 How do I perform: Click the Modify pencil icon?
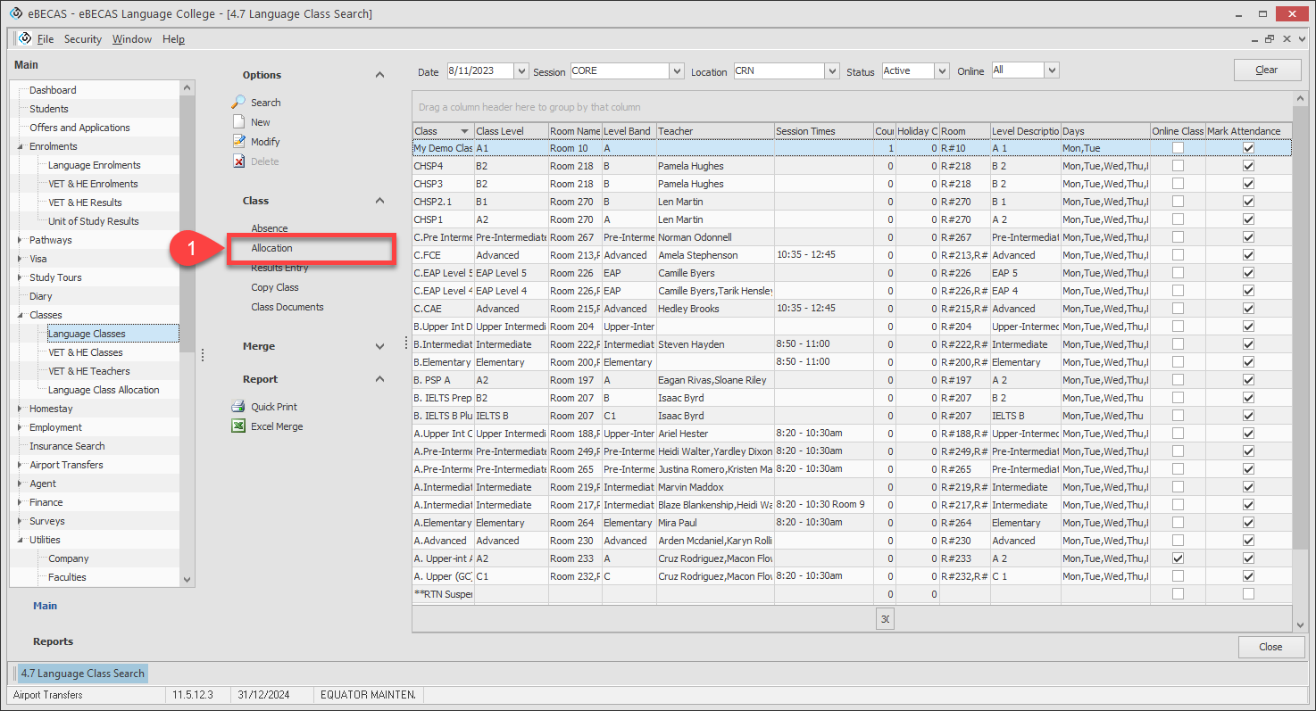pos(238,142)
